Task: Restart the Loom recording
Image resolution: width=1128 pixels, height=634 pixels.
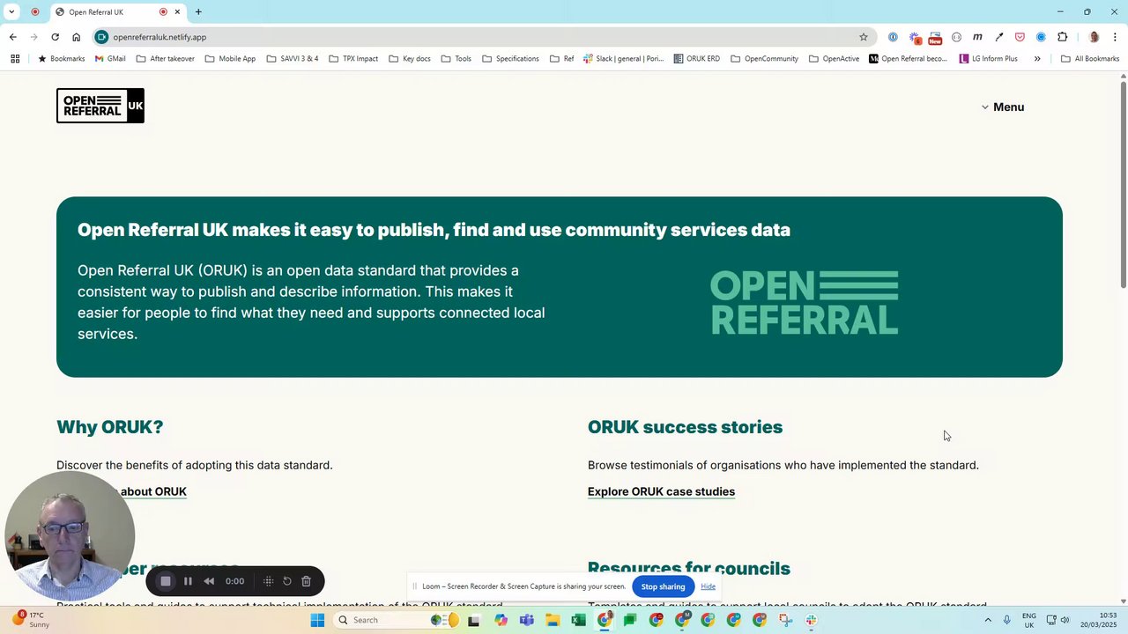Action: pyautogui.click(x=286, y=581)
